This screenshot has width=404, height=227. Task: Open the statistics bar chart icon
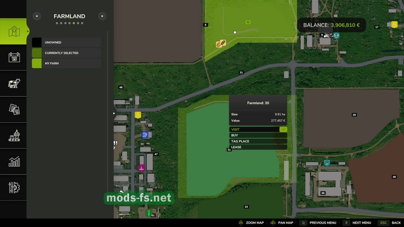(x=13, y=162)
